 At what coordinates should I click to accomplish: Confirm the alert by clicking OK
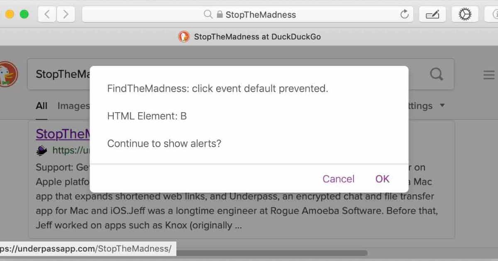(382, 179)
